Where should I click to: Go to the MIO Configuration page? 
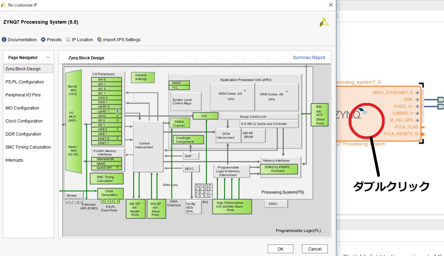point(22,108)
